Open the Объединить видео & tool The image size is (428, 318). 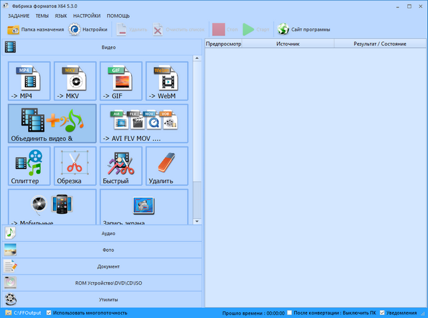point(52,124)
